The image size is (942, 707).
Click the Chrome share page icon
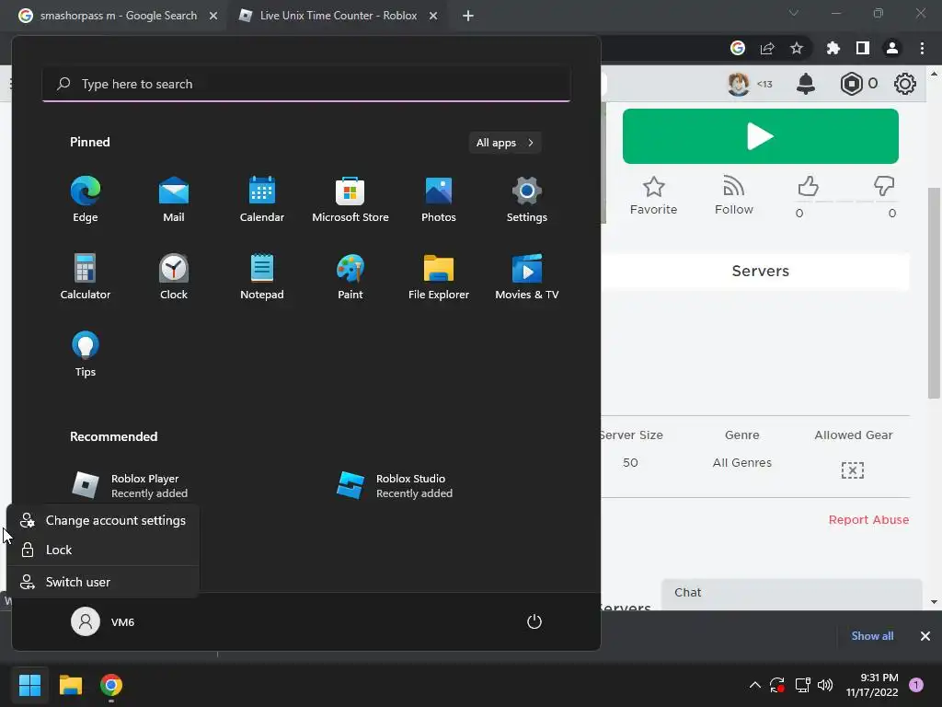click(767, 48)
